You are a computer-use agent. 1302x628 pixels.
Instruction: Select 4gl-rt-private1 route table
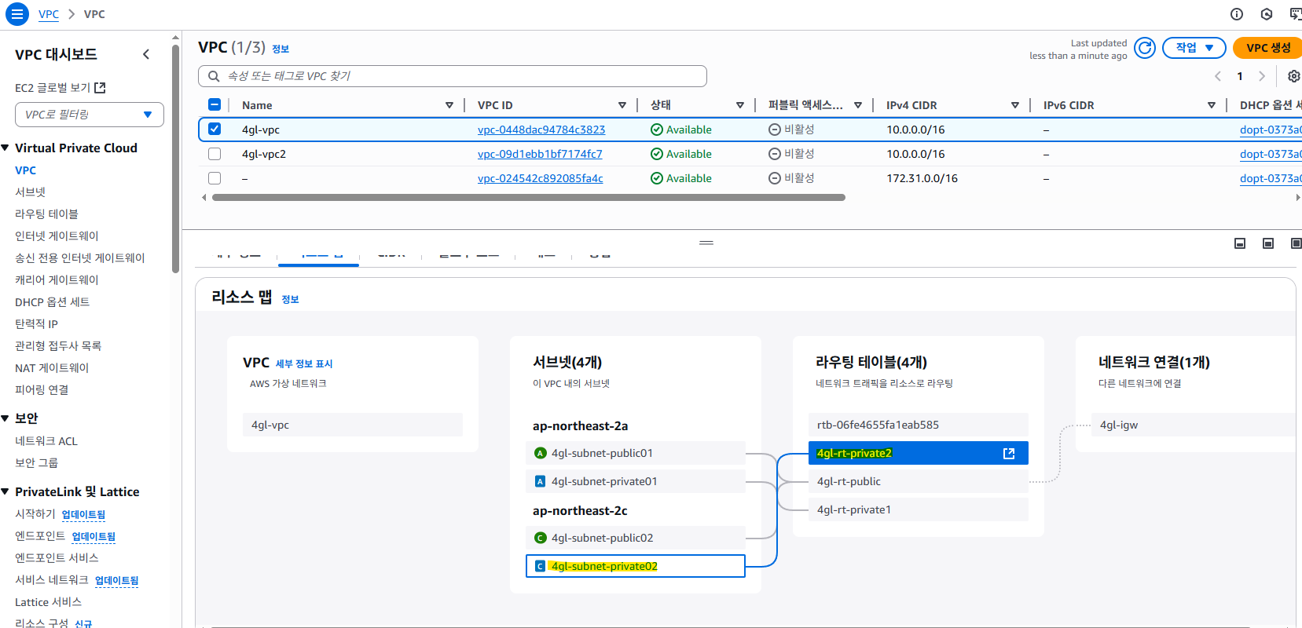(919, 509)
